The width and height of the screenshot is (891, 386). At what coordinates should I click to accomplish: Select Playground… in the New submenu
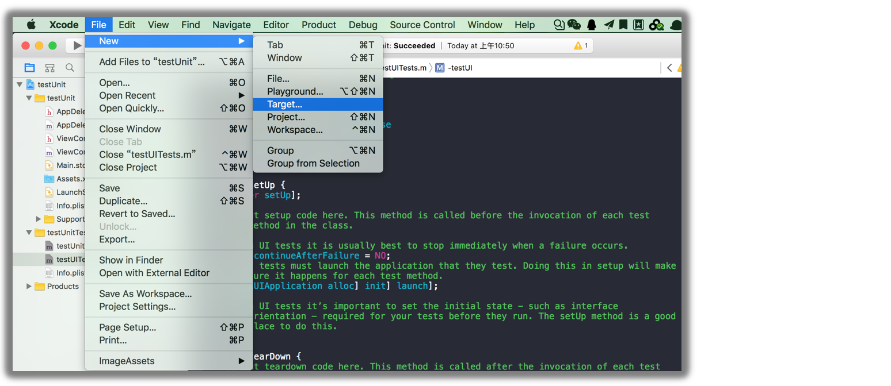click(x=295, y=91)
